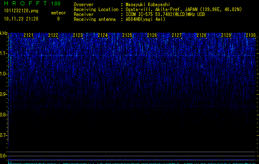Click the Receiver field label
Viewport: 259px width, 164px height.
(84, 14)
